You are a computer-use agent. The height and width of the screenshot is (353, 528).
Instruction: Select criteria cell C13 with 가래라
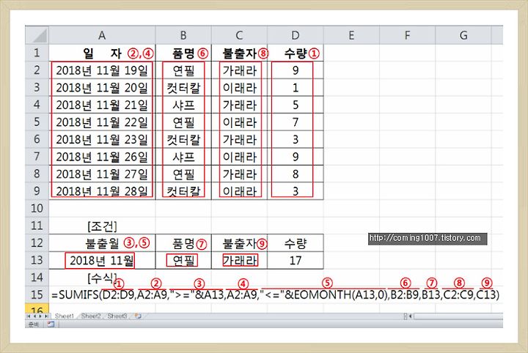239,260
